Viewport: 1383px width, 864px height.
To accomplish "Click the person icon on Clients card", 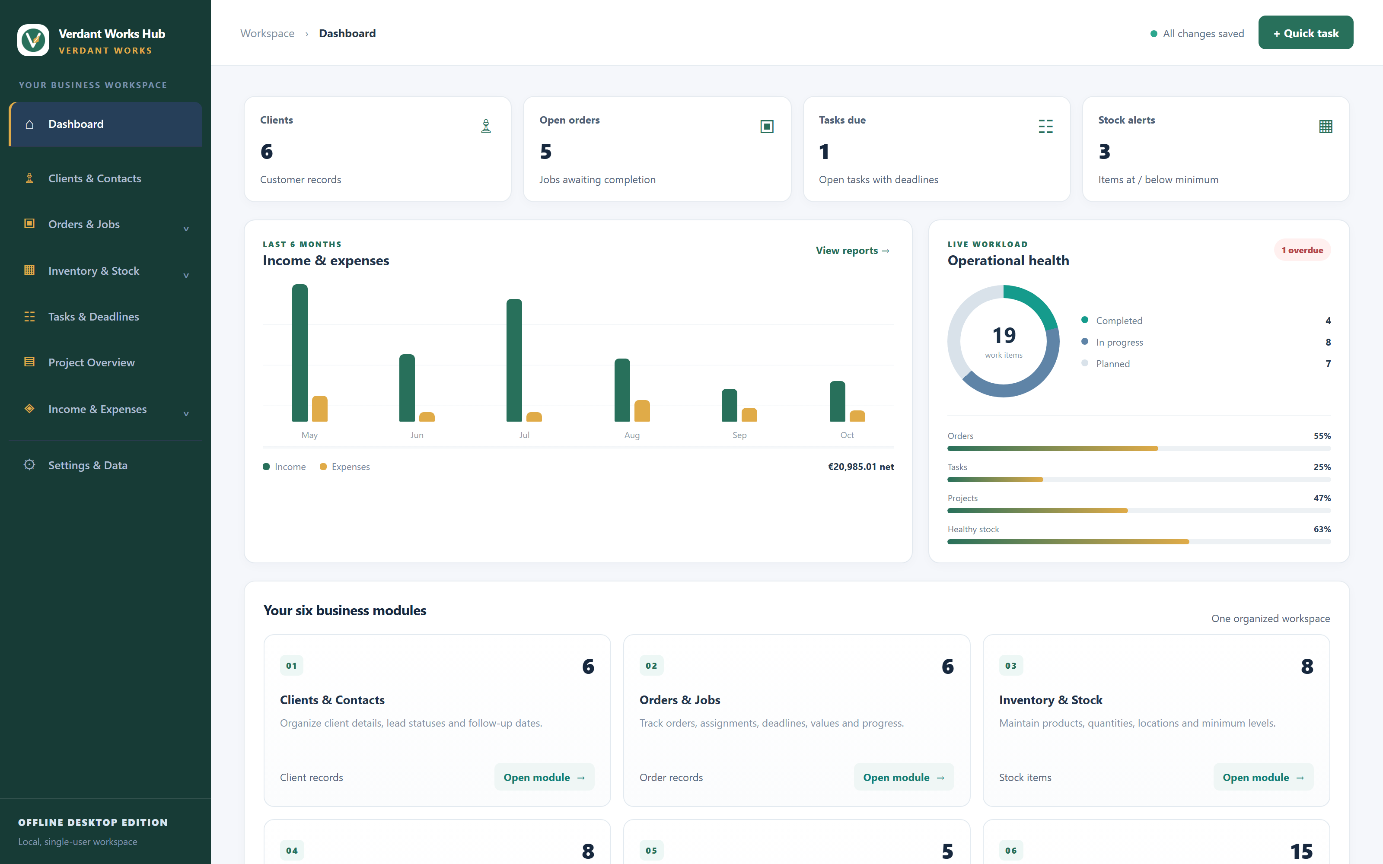I will [486, 126].
